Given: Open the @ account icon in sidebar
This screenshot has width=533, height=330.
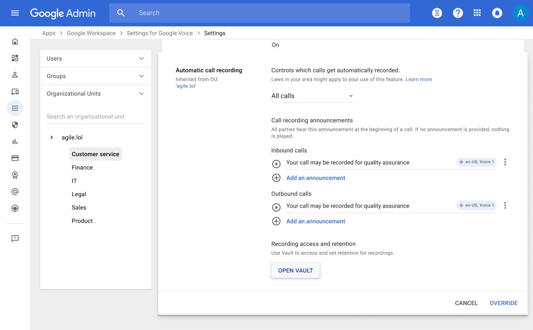Looking at the screenshot, I should [x=15, y=192].
